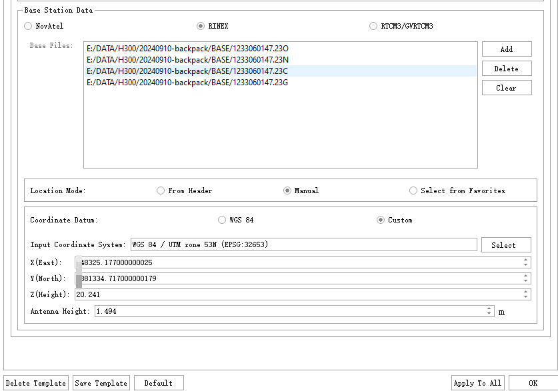Select base file ending in 147.23O
Viewport: 558px width, 391px height.
pos(187,49)
